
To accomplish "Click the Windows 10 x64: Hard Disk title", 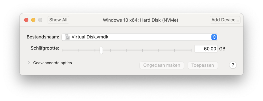I will tap(140, 20).
